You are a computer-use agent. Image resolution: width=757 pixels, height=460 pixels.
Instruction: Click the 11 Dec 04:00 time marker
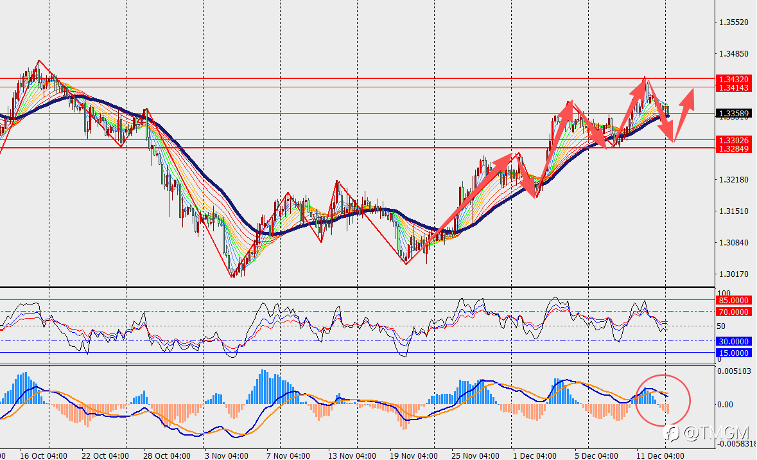coord(661,456)
